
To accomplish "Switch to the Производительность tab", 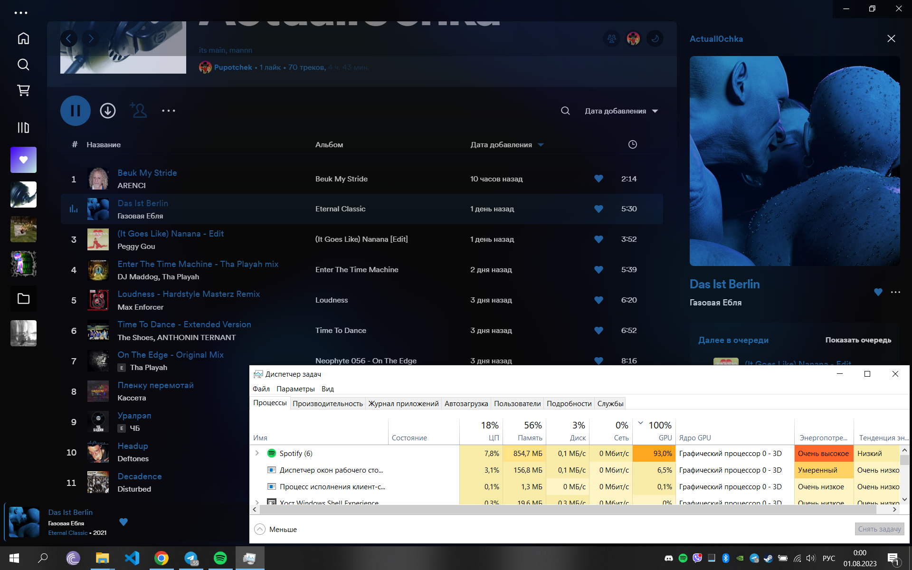I will [x=327, y=403].
